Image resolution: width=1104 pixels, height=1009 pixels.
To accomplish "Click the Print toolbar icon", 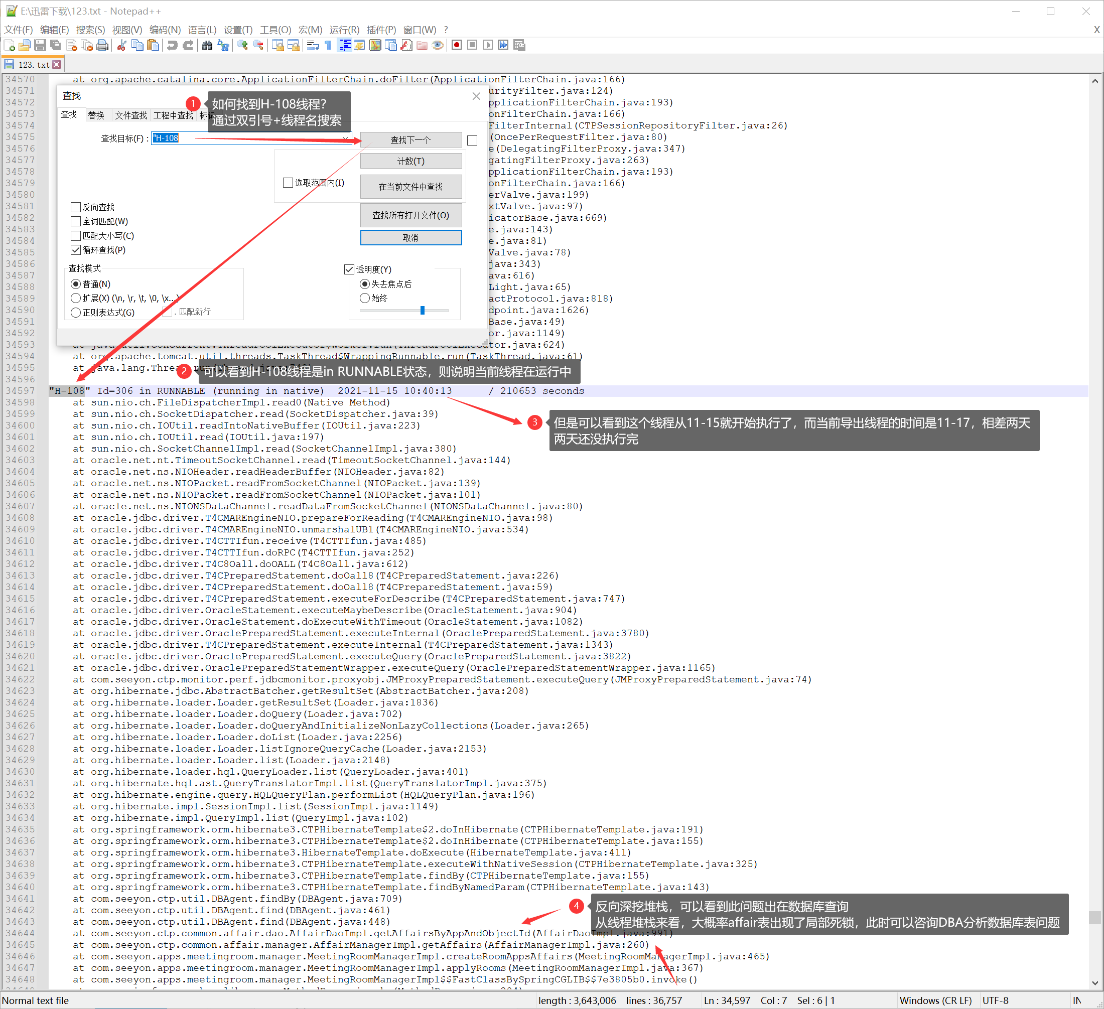I will pyautogui.click(x=102, y=46).
